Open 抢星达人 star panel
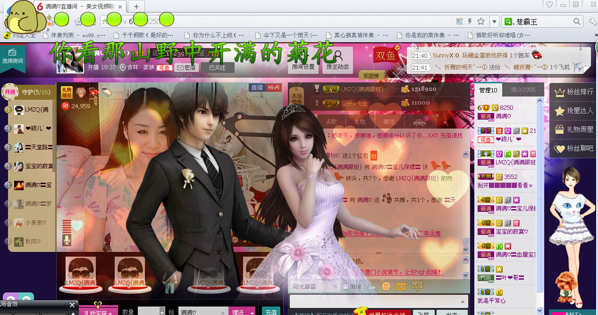Image resolution: width=598 pixels, height=315 pixels. coord(574,111)
